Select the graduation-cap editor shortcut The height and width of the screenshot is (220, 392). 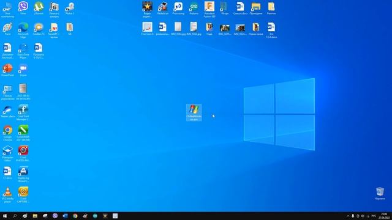(7, 154)
